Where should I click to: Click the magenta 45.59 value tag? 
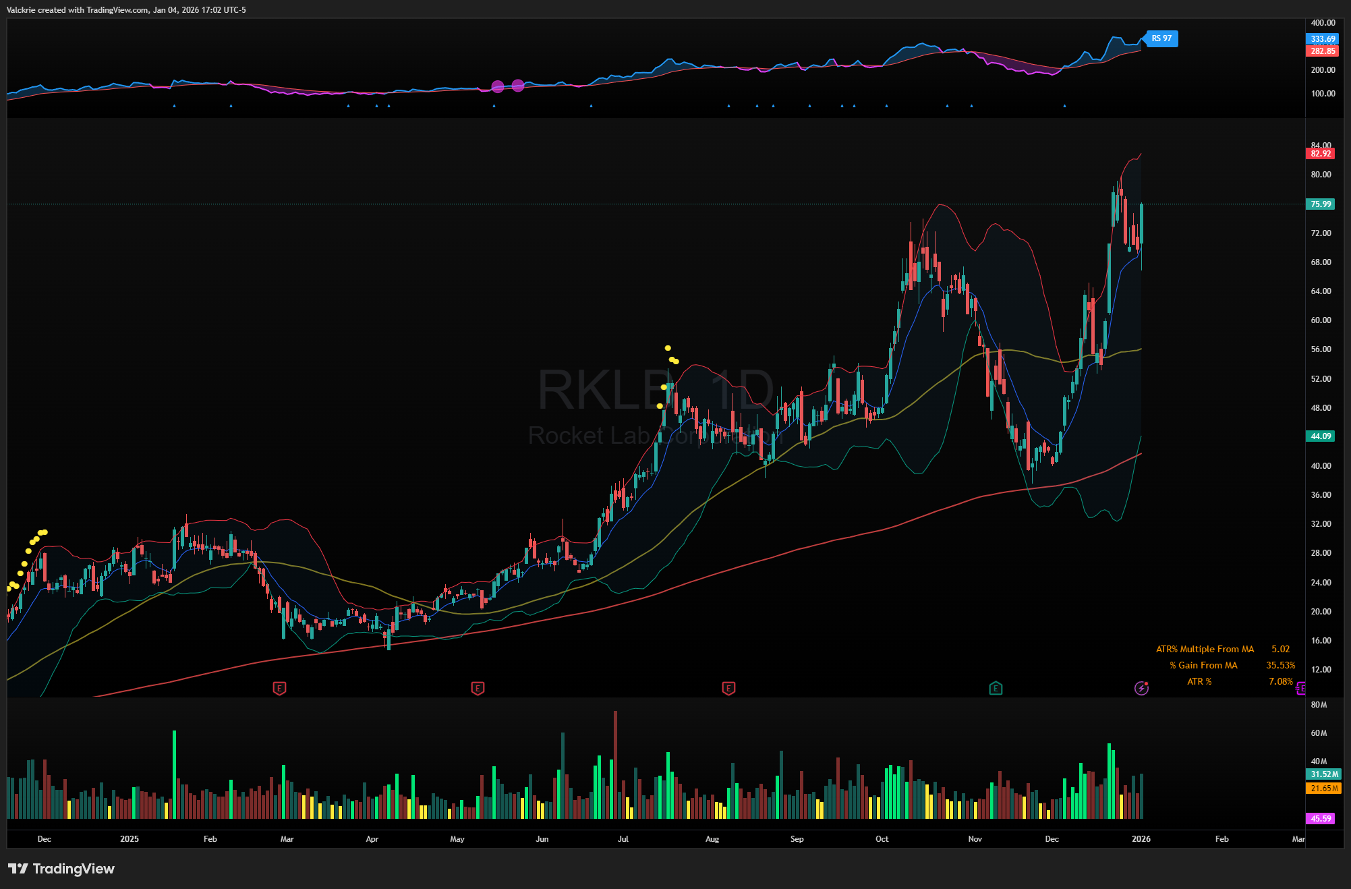click(1321, 818)
